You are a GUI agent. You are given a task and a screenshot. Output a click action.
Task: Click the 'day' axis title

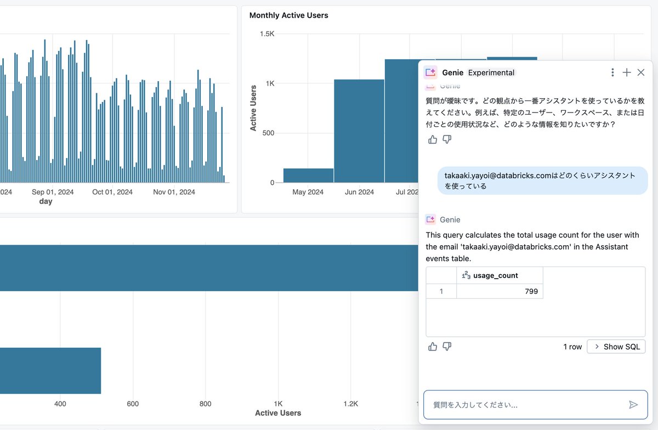(x=46, y=201)
